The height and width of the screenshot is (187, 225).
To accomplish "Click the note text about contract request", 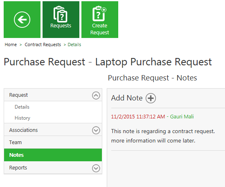I will tap(163, 136).
